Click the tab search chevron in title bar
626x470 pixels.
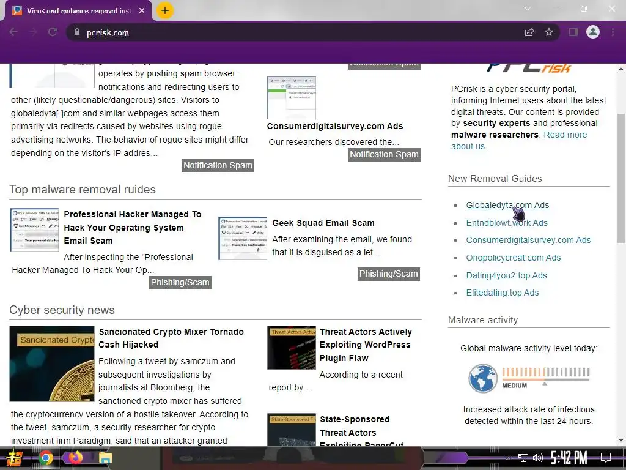(x=528, y=9)
